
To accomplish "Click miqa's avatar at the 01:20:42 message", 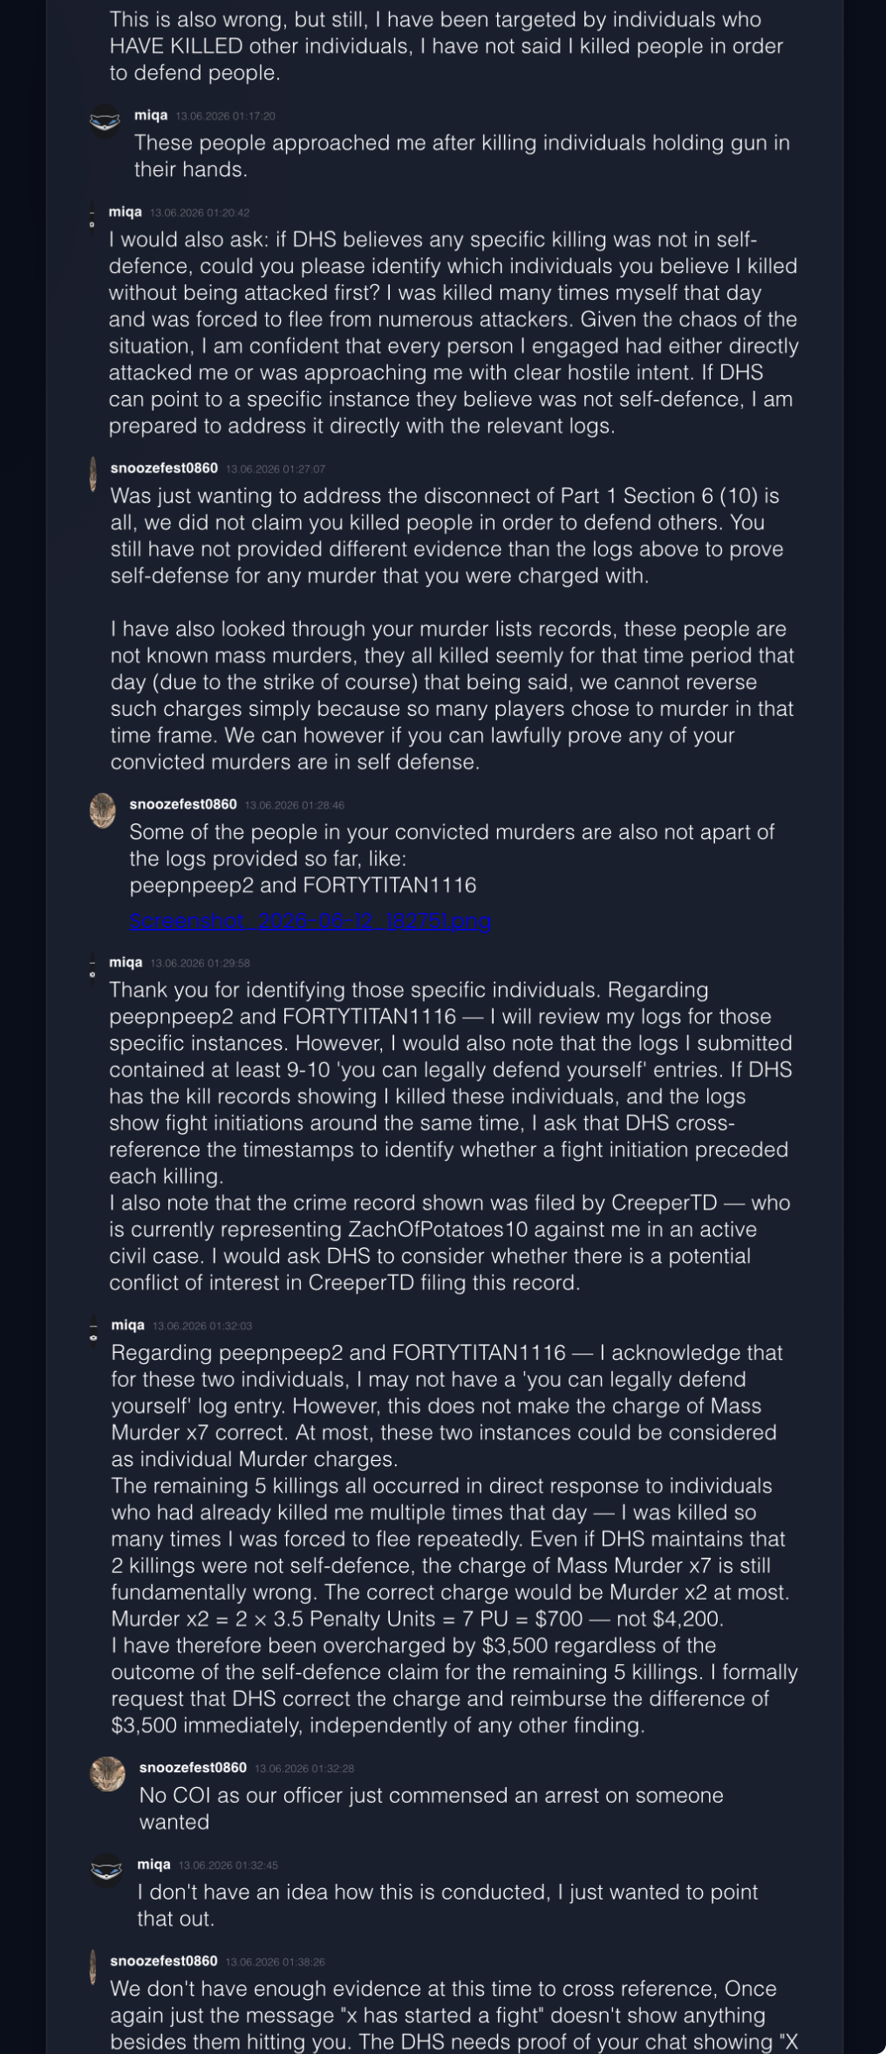I will [x=92, y=218].
